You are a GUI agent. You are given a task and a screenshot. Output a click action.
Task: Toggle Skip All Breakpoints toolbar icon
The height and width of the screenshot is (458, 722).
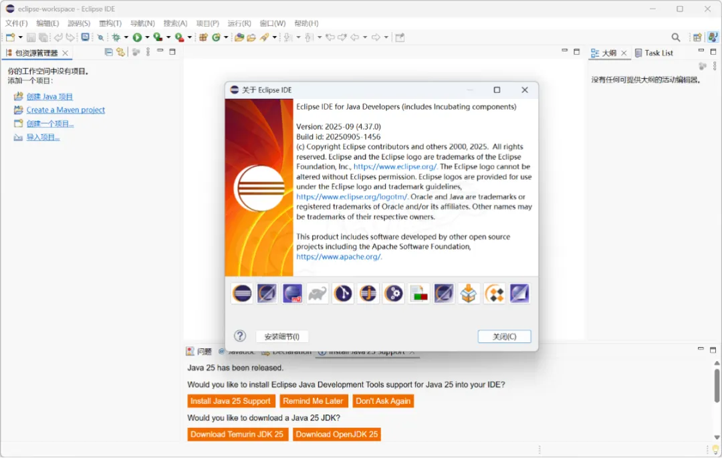click(100, 37)
